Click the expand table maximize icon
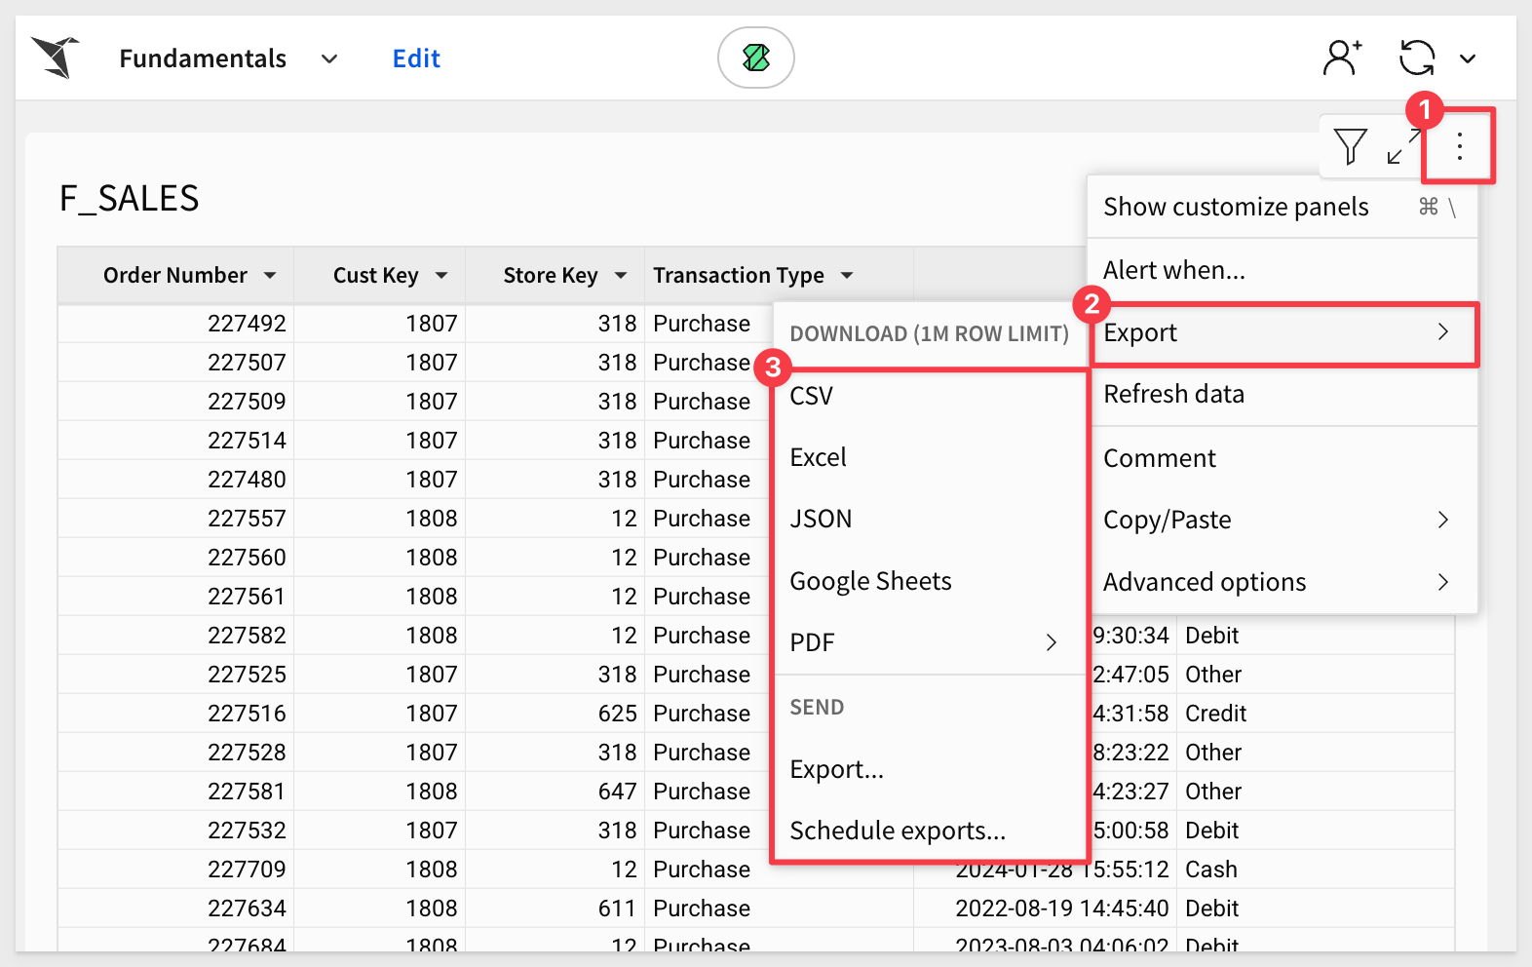Image resolution: width=1532 pixels, height=967 pixels. pyautogui.click(x=1403, y=147)
